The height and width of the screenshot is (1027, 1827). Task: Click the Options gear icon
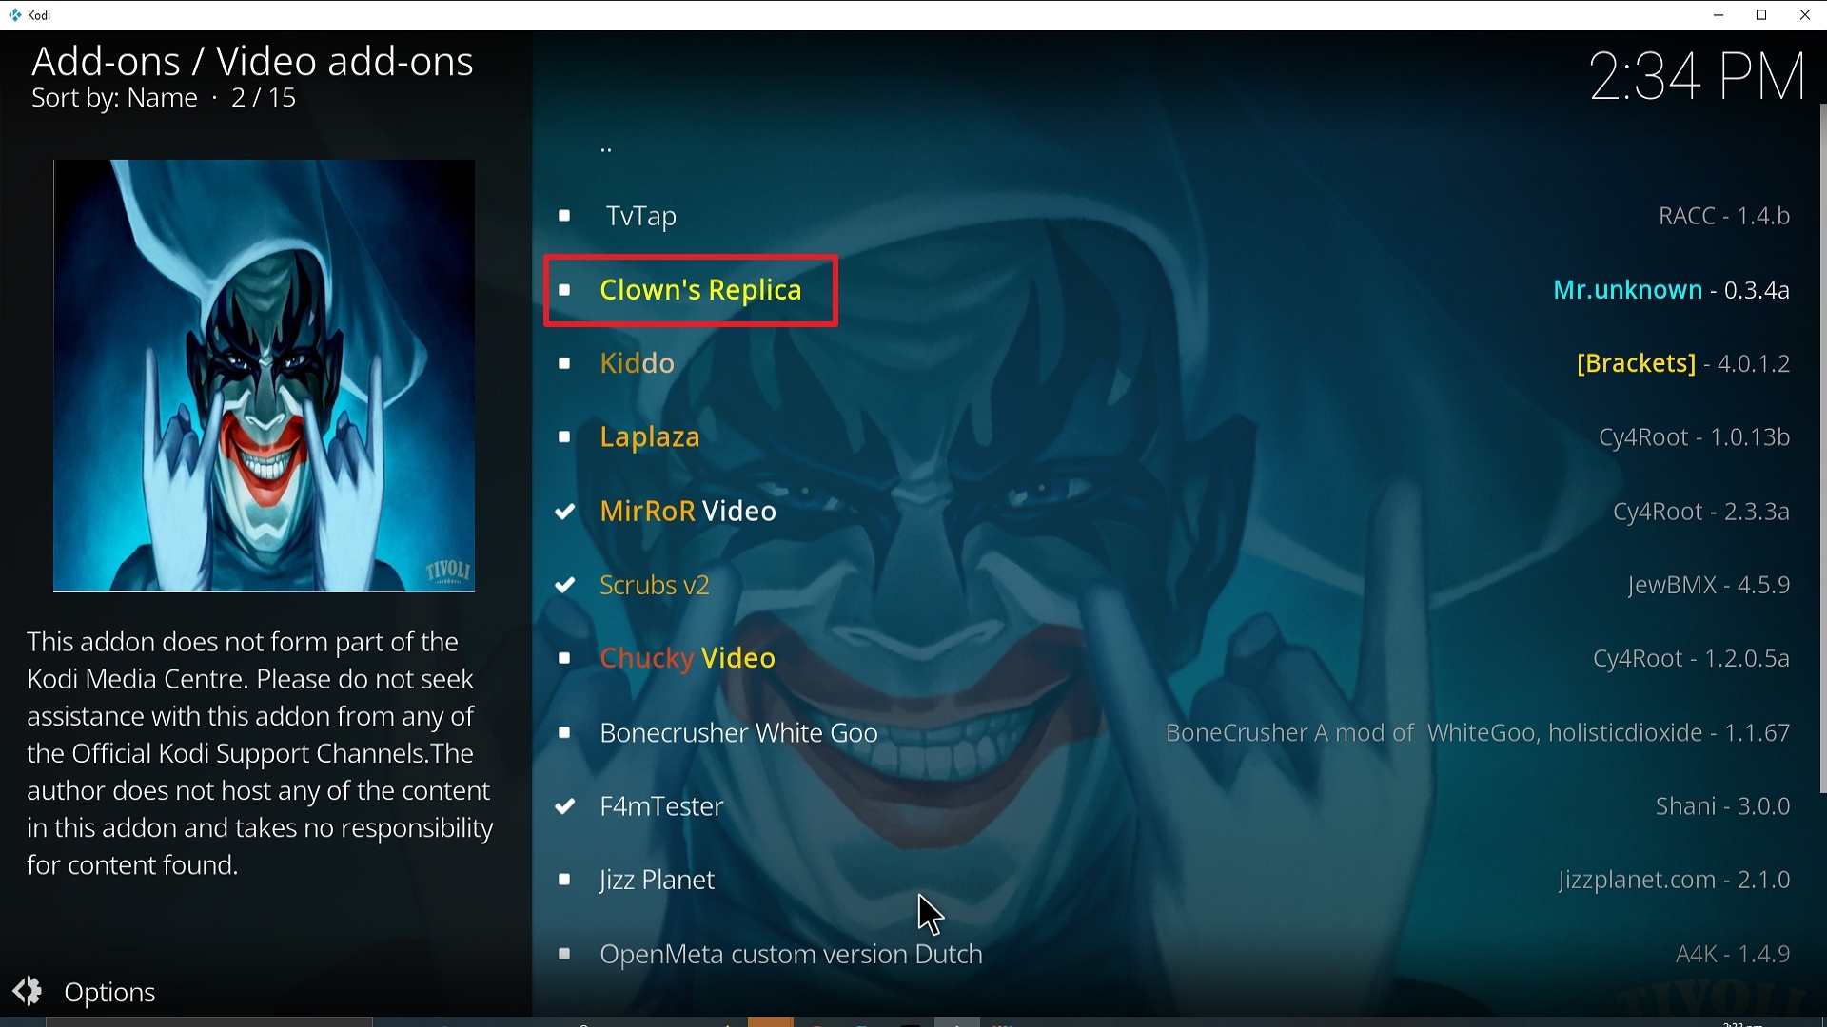point(28,991)
